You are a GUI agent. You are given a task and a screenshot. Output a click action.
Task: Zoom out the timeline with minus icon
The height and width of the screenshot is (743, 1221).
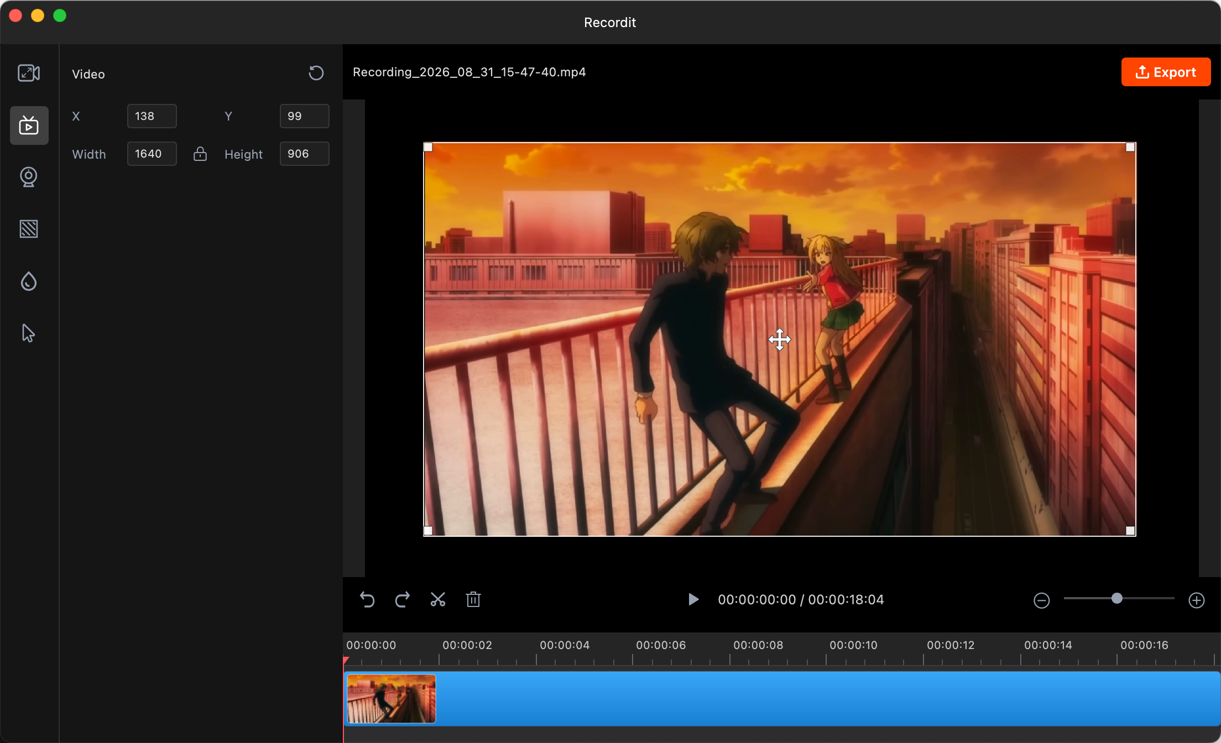pyautogui.click(x=1041, y=600)
